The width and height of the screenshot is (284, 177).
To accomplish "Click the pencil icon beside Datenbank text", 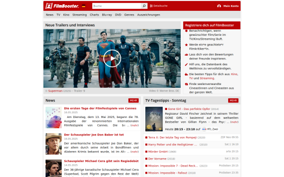I will [186, 65].
